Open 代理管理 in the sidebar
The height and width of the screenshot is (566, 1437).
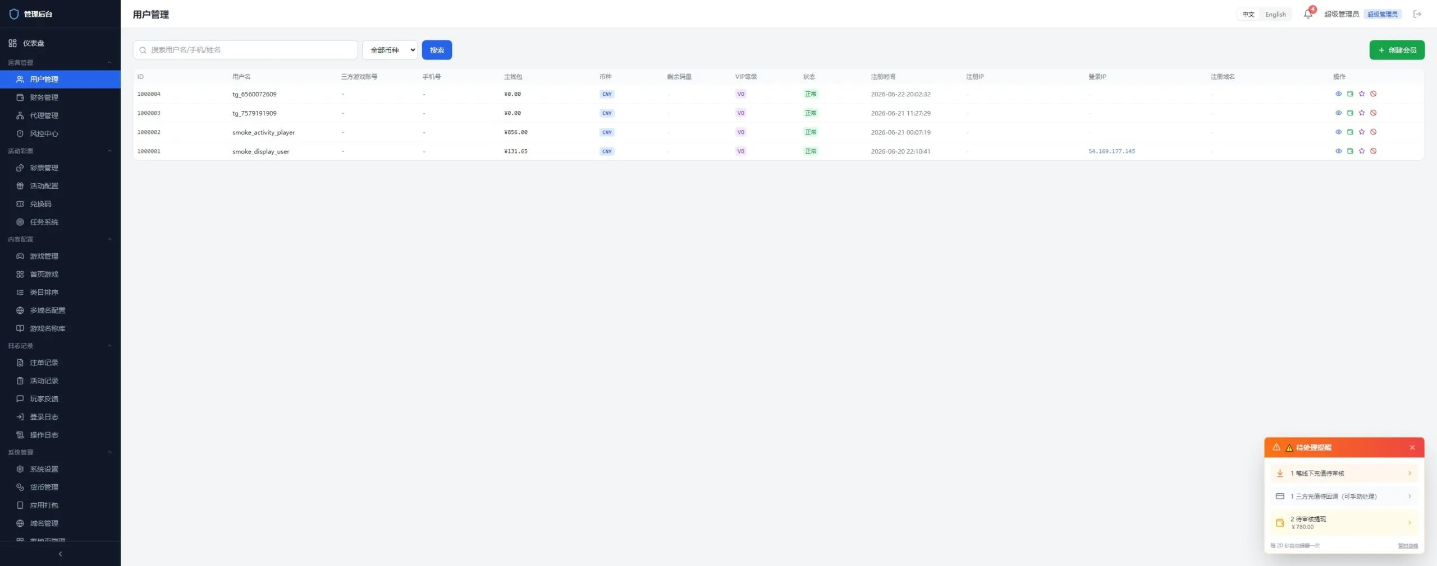(x=60, y=115)
